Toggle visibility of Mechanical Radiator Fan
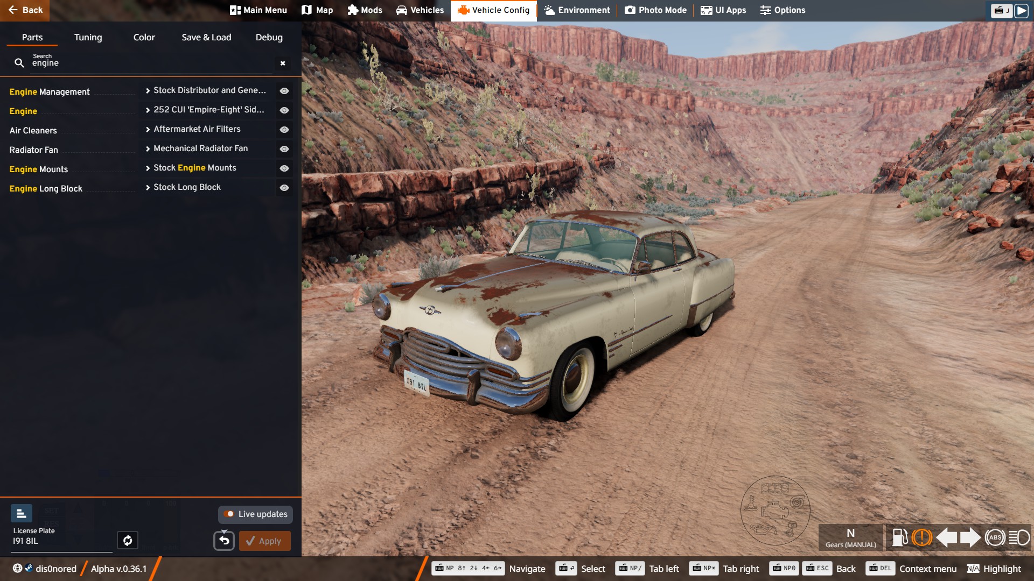 coord(284,149)
